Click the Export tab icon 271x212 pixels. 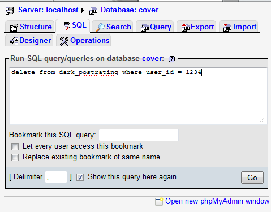[186, 28]
